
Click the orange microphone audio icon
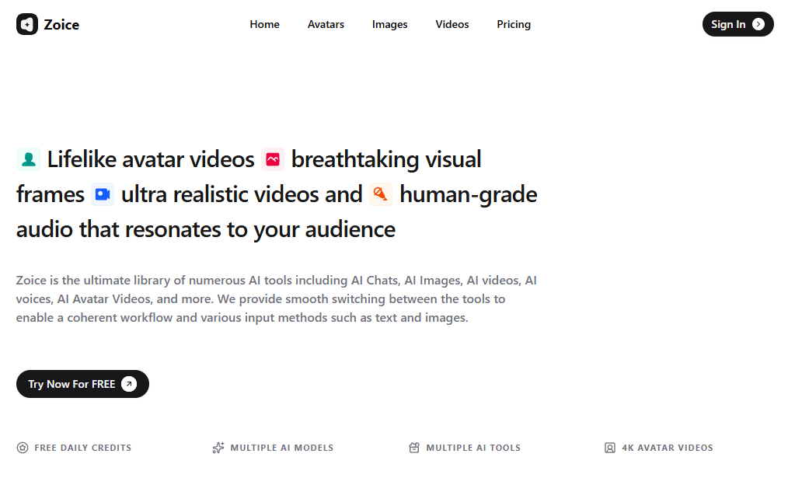381,194
